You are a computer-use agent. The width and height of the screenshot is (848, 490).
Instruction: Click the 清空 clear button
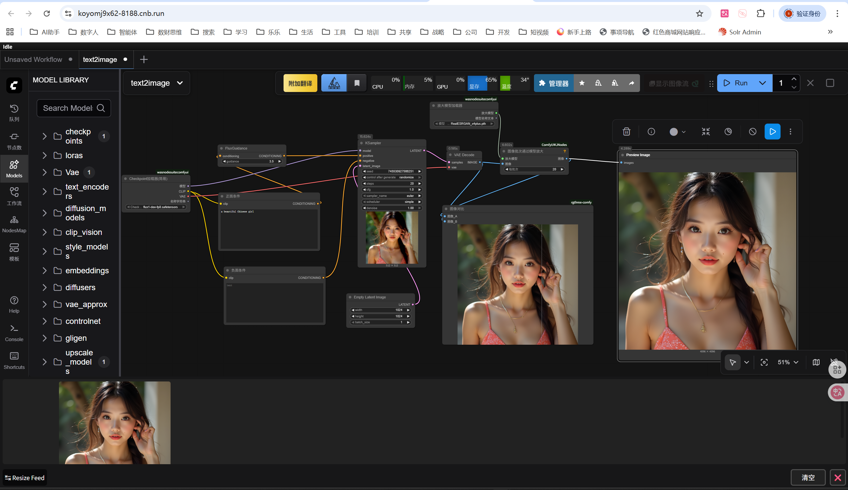click(808, 477)
